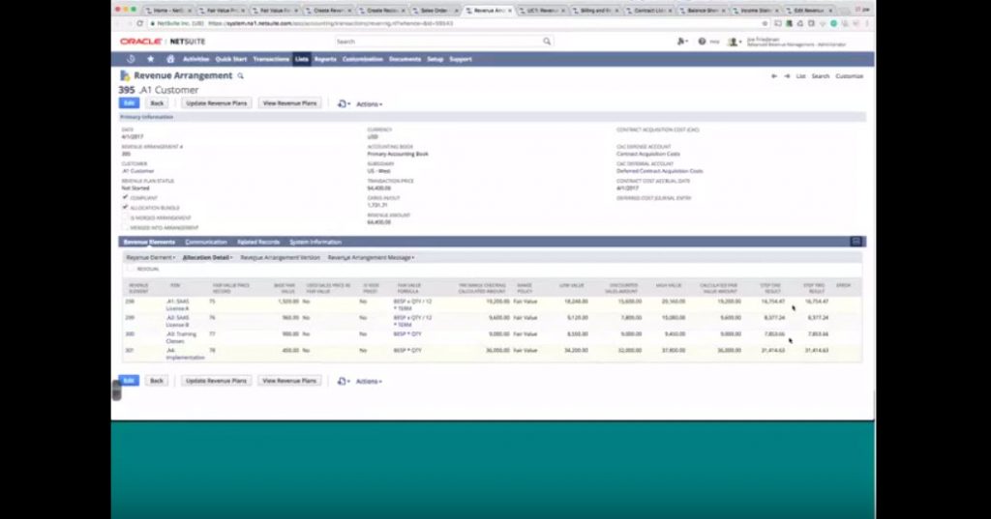Click the bottom print icon

point(343,381)
